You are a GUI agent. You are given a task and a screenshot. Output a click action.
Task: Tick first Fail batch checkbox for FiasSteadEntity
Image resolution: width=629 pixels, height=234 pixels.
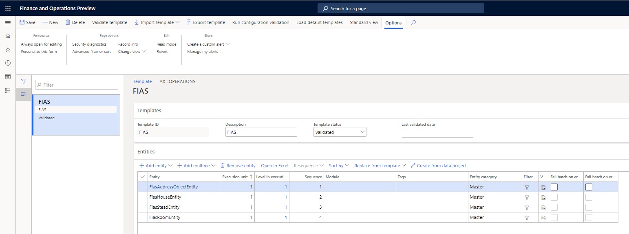[x=554, y=208]
